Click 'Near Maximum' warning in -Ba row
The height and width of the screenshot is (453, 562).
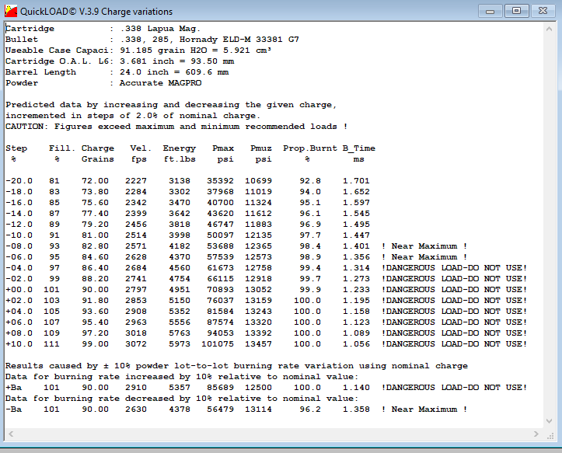[424, 409]
